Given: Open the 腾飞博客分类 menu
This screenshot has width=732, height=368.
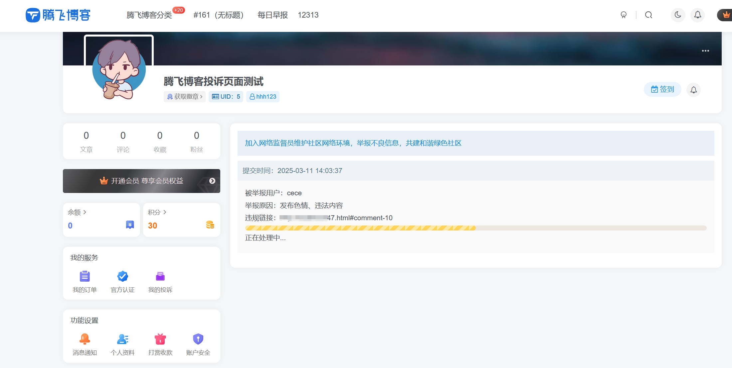Looking at the screenshot, I should 149,15.
